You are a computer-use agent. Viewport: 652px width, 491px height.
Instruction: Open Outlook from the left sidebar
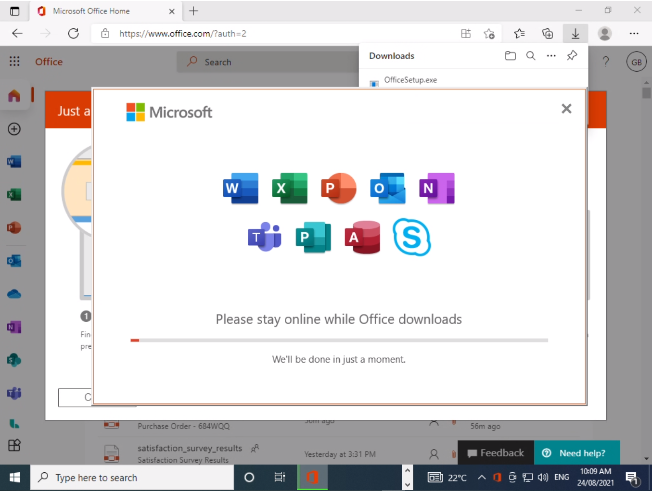click(14, 261)
